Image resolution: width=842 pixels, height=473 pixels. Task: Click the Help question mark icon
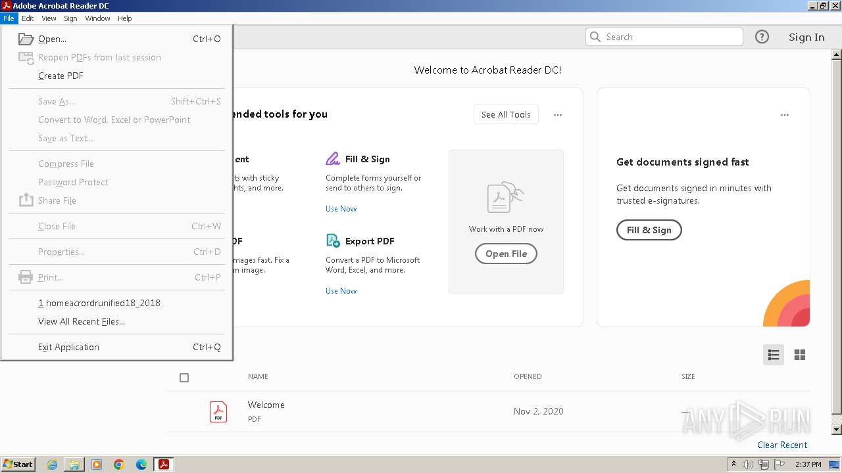point(762,37)
